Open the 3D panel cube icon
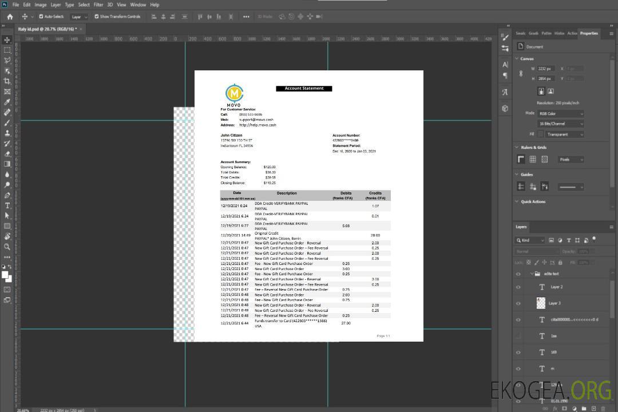The width and height of the screenshot is (618, 412). click(505, 108)
